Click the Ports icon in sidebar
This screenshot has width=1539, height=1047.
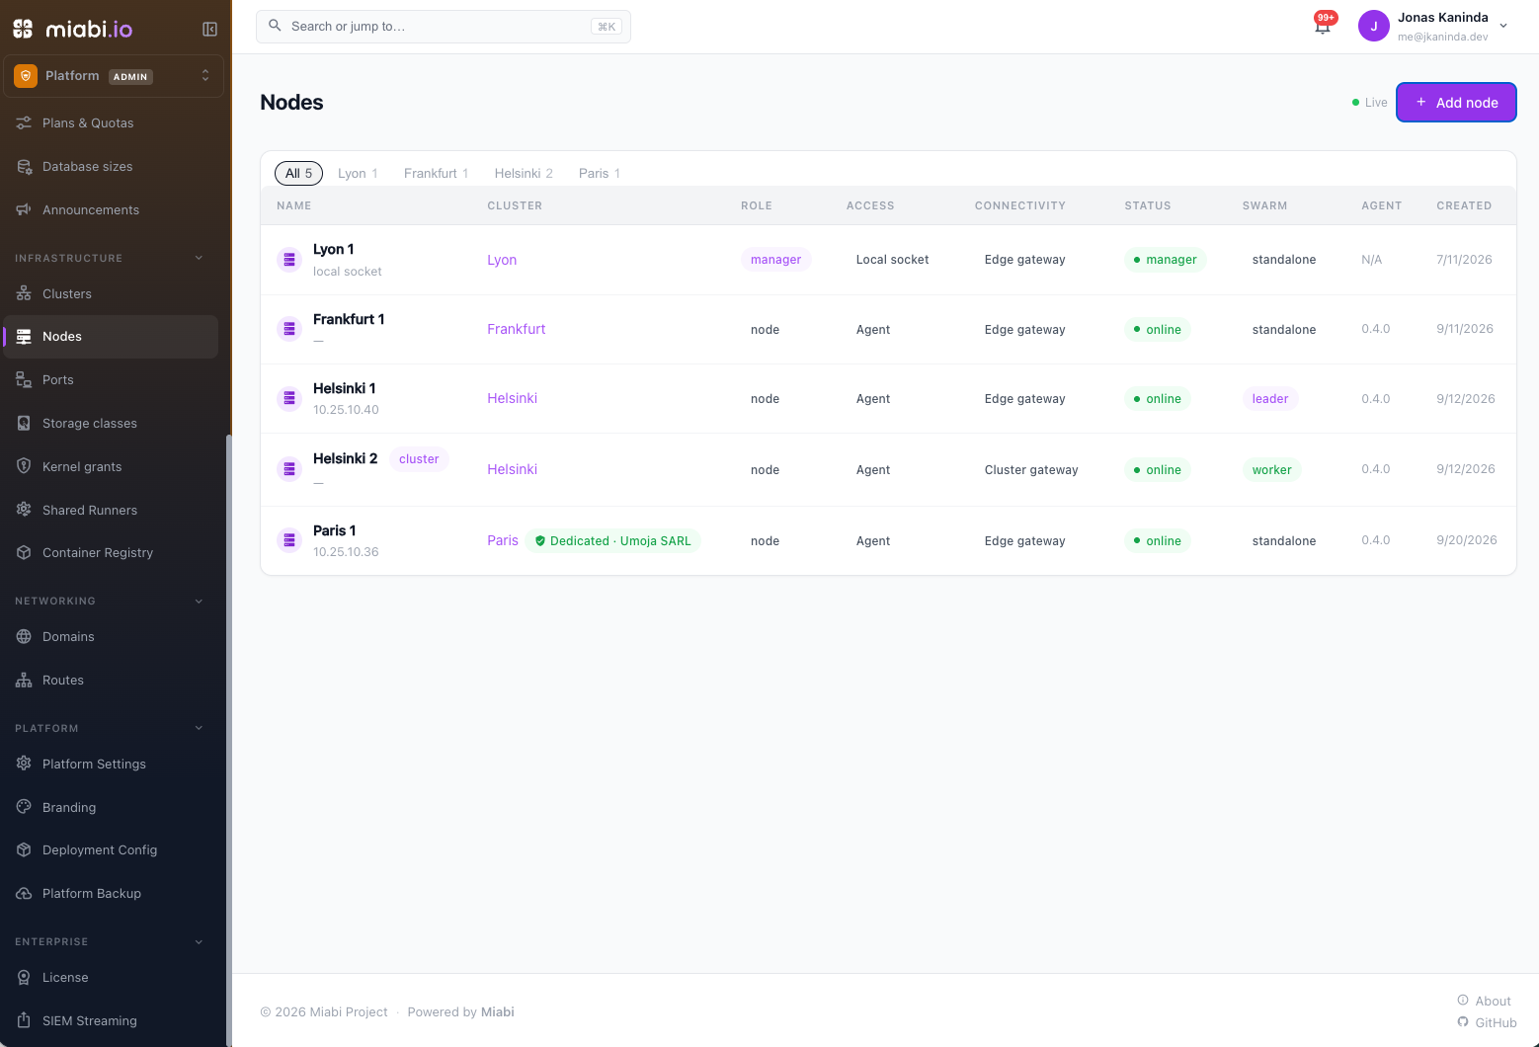[24, 379]
